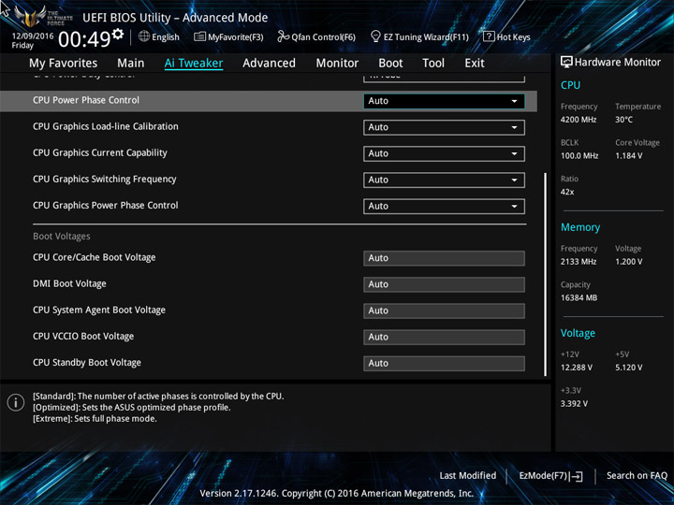674x505 pixels.
Task: Click CPU VCCIO Boot Voltage field
Action: click(x=444, y=337)
